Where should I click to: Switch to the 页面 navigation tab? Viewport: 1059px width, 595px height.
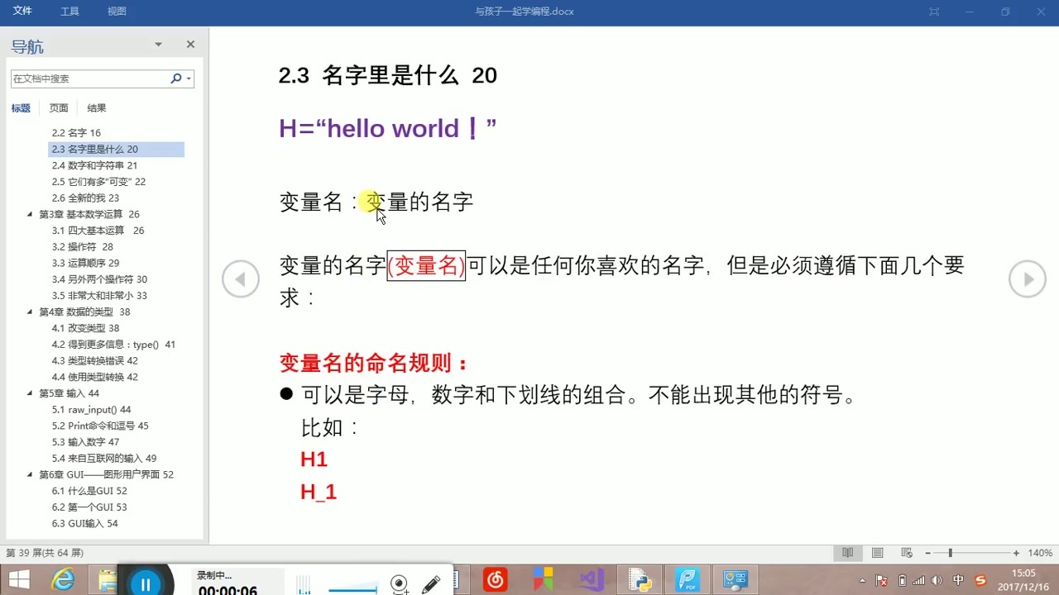pyautogui.click(x=59, y=108)
